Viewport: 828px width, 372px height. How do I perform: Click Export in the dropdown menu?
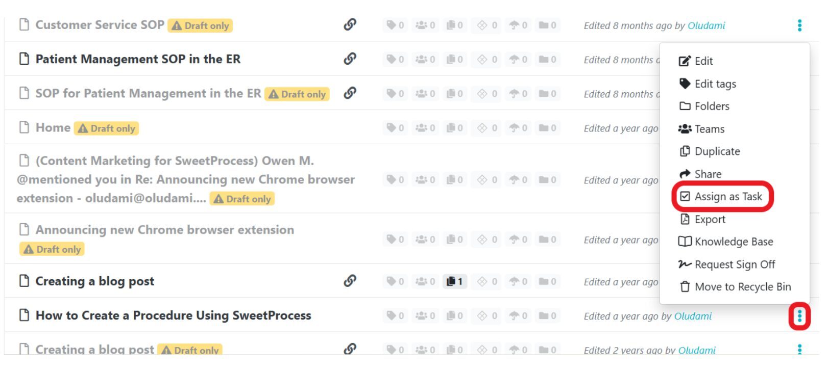(x=710, y=219)
